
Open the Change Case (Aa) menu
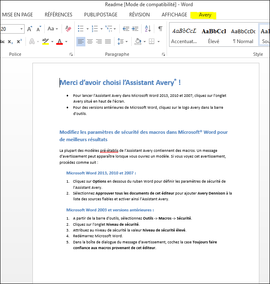(x=53, y=29)
